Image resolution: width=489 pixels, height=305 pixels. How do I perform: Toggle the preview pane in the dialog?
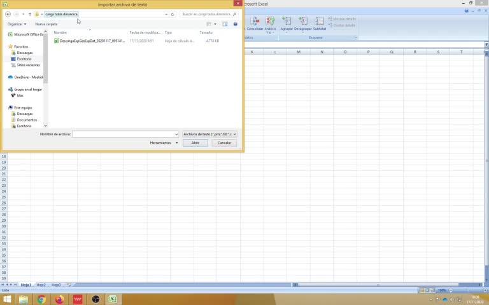pyautogui.click(x=225, y=24)
